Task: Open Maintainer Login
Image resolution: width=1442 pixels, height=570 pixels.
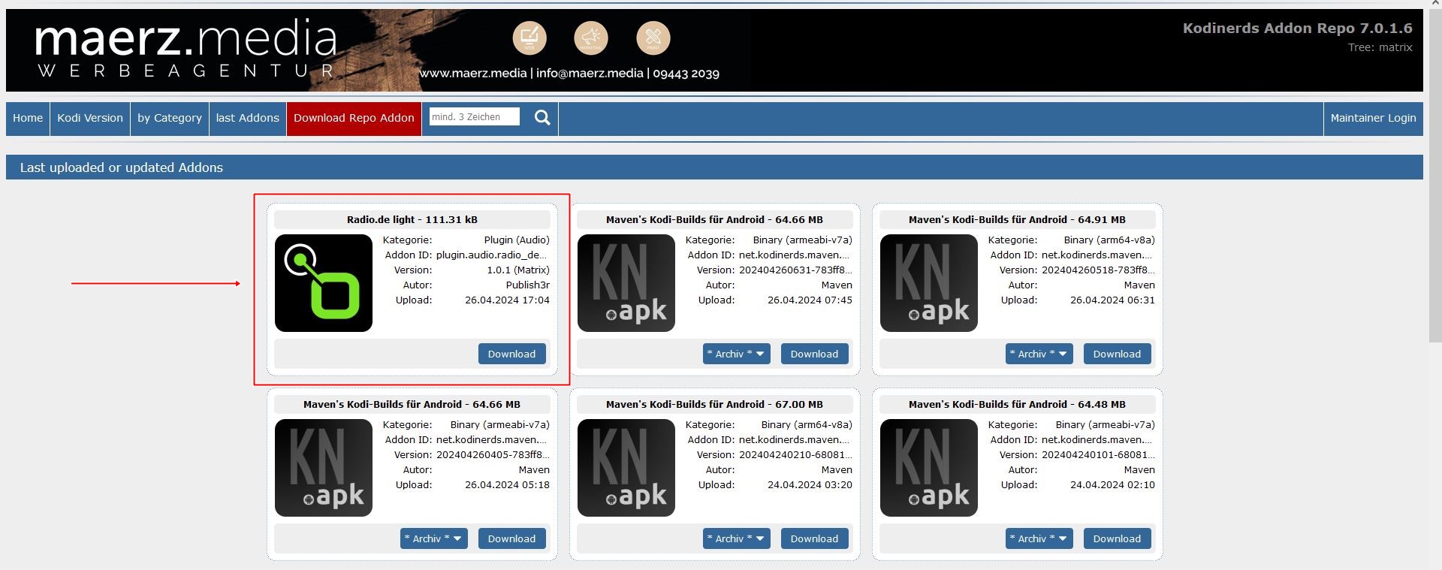Action: 1373,119
